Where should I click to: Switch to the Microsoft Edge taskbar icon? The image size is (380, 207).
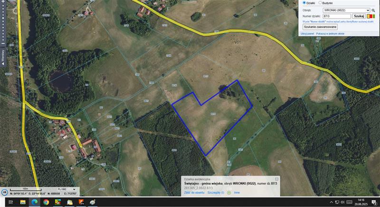34,202
